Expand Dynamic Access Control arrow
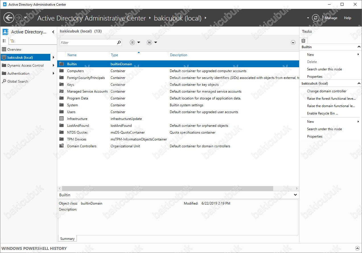The height and width of the screenshot is (253, 362). pos(53,66)
